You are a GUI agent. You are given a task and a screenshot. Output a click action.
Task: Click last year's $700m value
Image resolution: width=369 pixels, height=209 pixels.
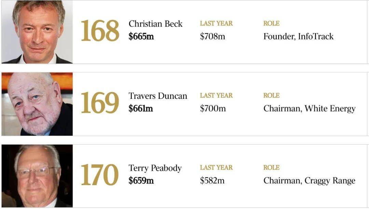(x=213, y=108)
